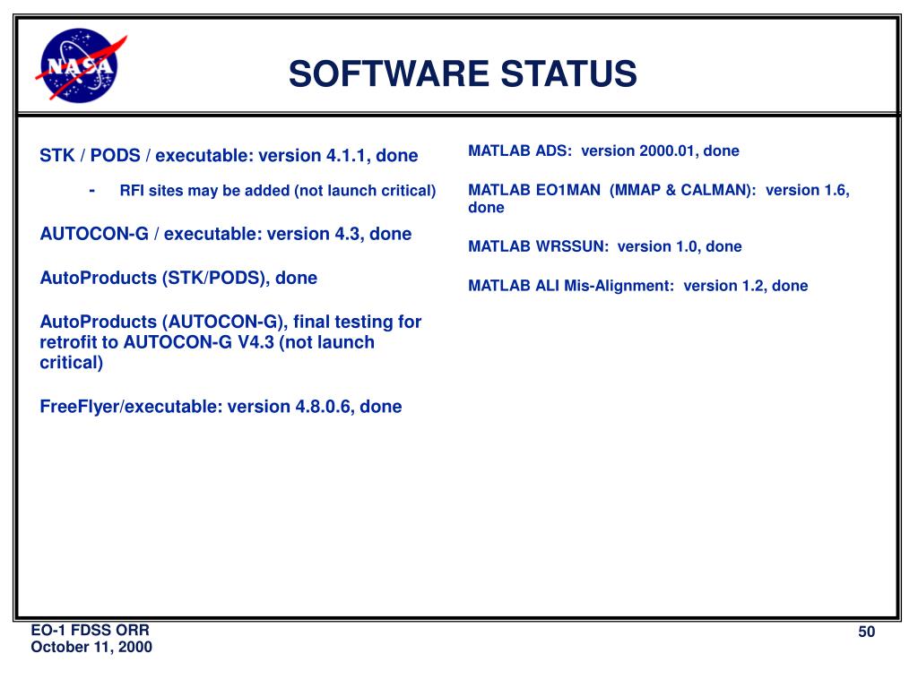Select the AUTOCON-G executable version 4.3 line
The image size is (918, 688).
[225, 234]
